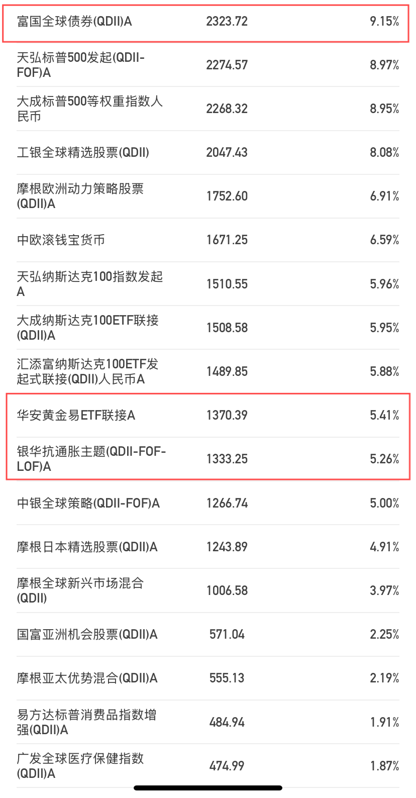
Task: Select 天弘标普500发起(QDII-FOF)A row
Action: pos(208,65)
